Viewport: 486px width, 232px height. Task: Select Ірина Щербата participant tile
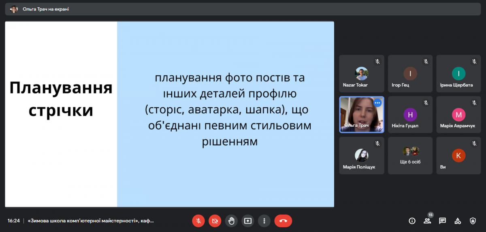pyautogui.click(x=458, y=74)
